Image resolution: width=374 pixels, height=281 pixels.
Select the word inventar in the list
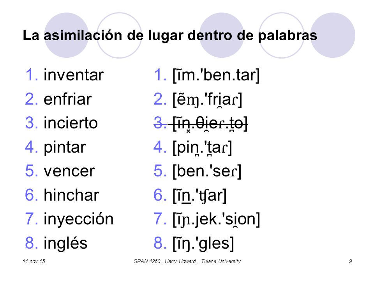(74, 75)
